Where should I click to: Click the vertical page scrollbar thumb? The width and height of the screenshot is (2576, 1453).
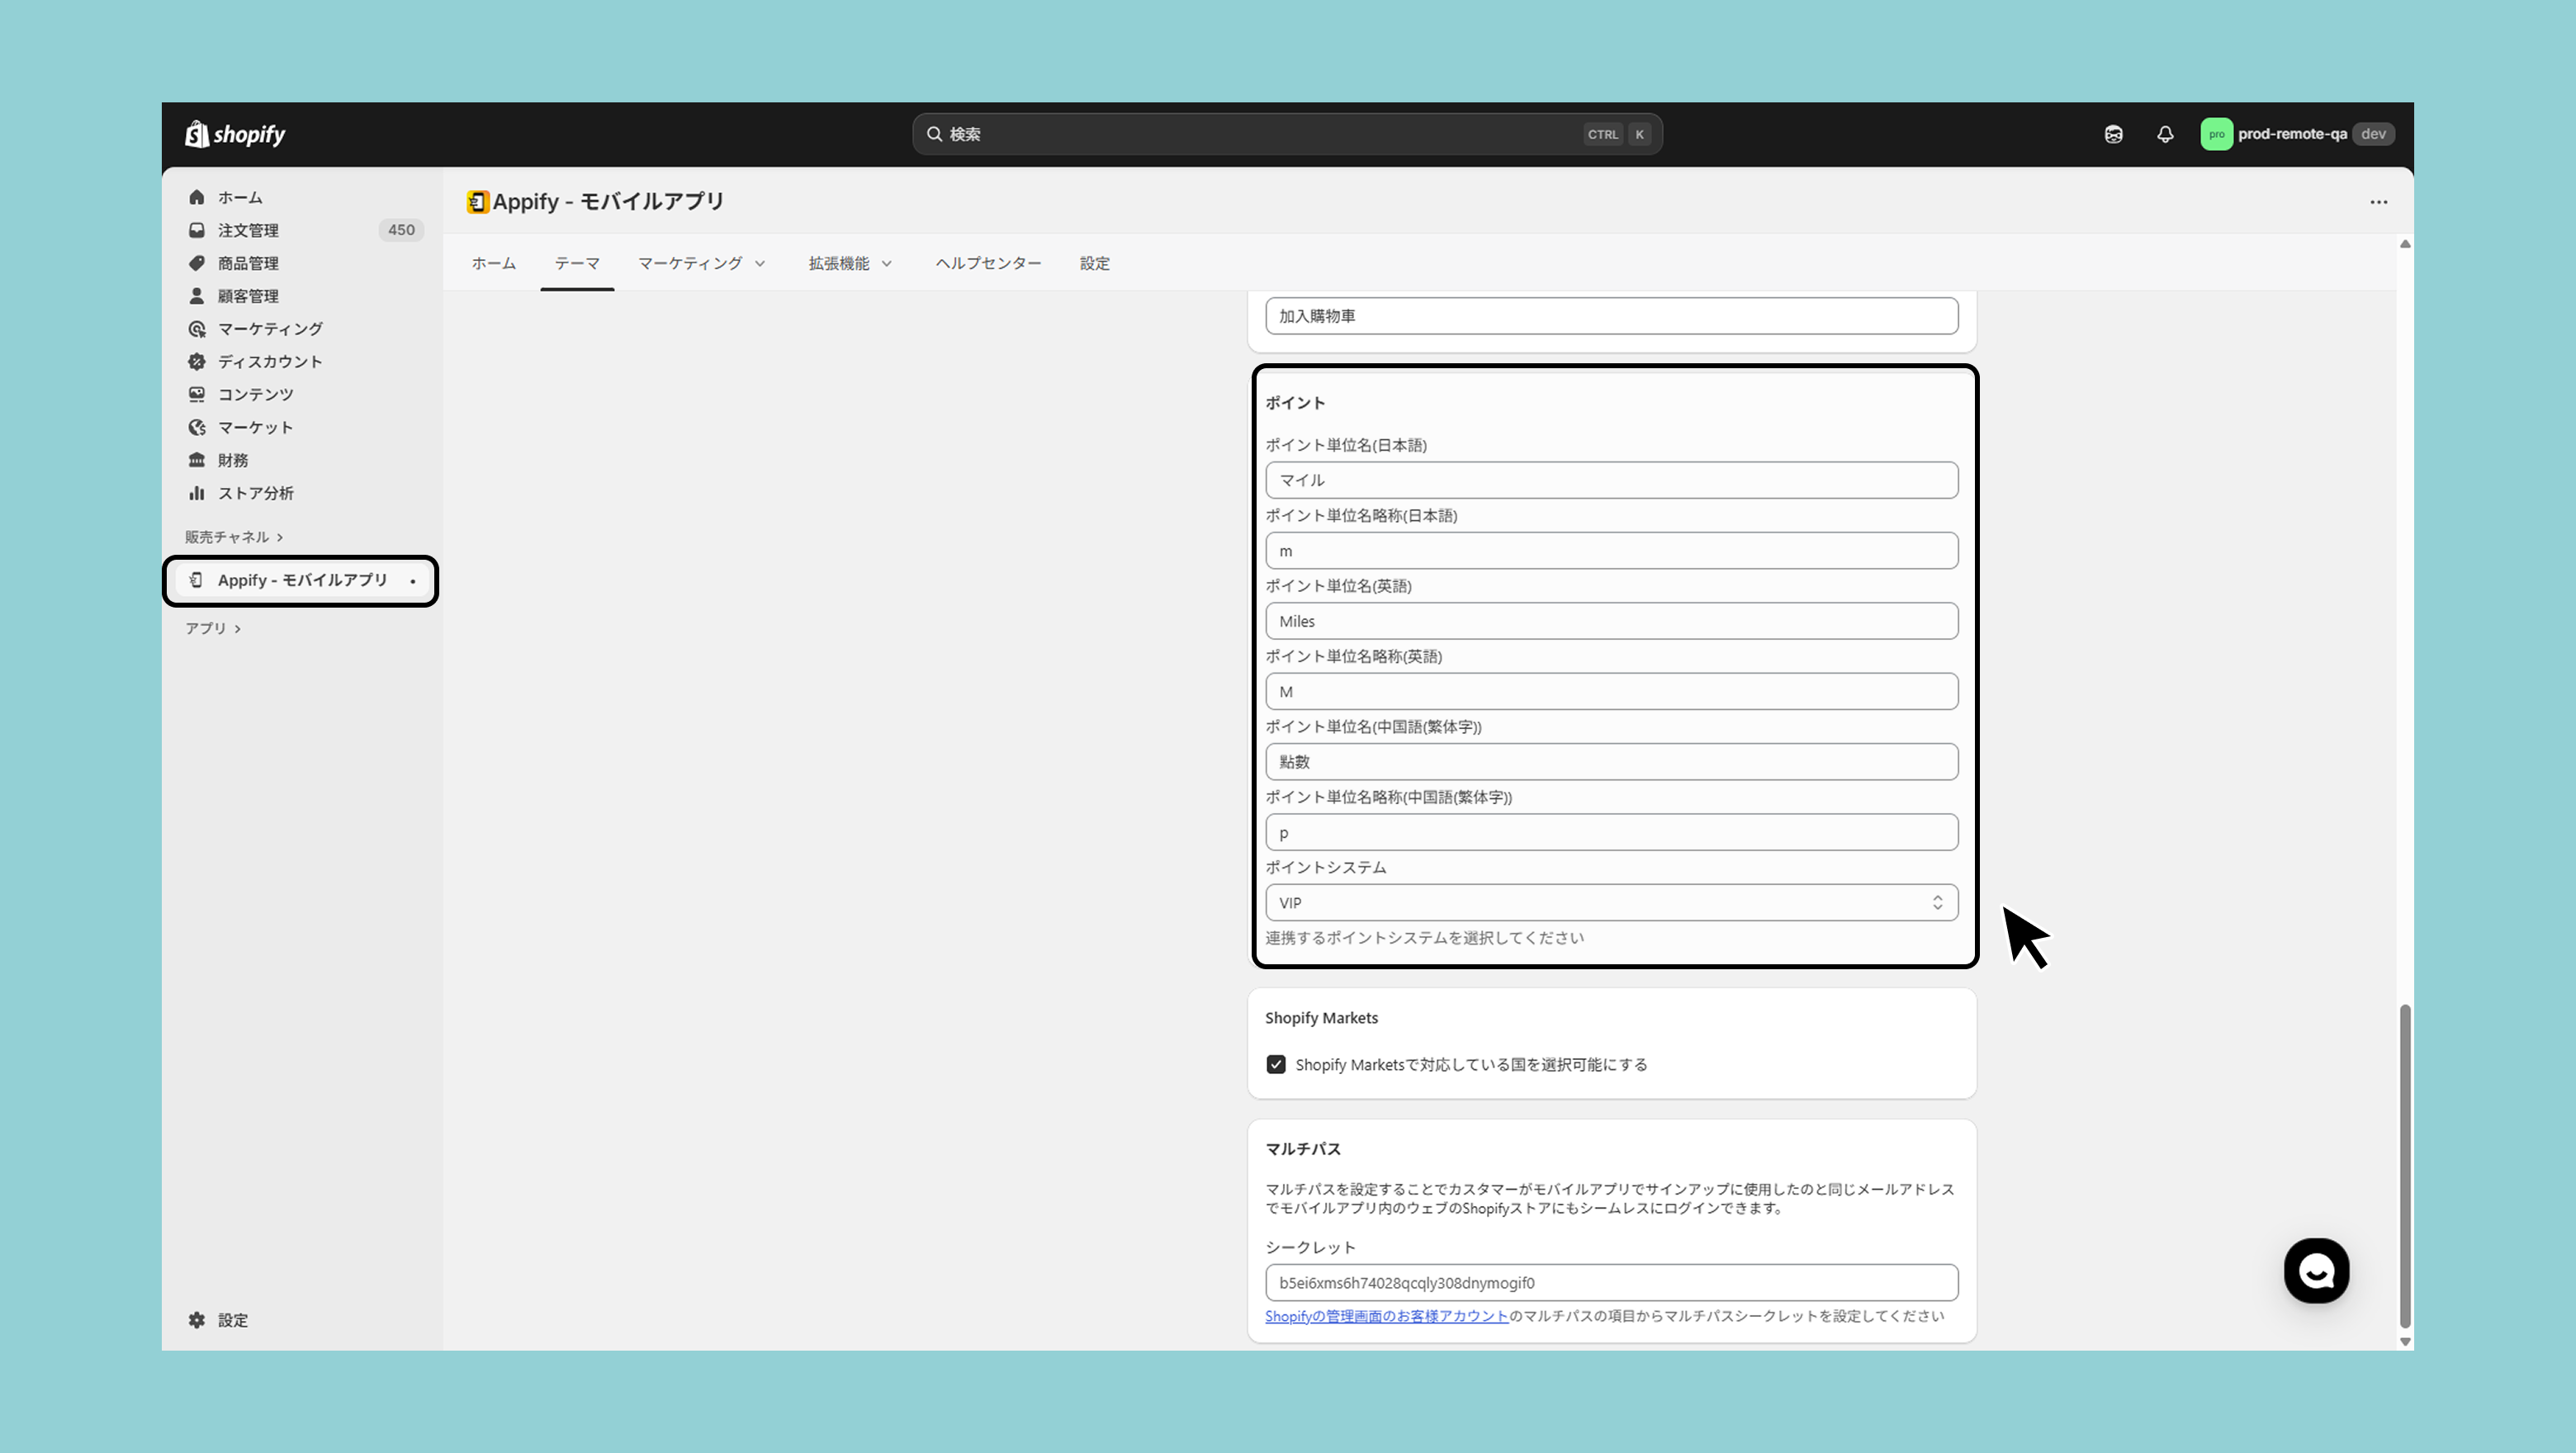(2405, 1165)
